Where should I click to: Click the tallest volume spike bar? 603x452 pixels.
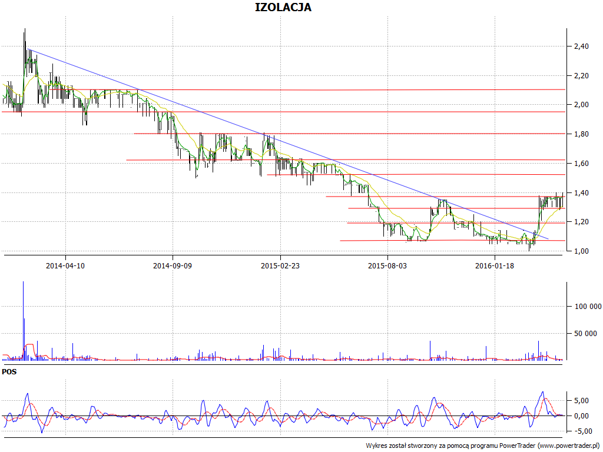click(x=23, y=321)
